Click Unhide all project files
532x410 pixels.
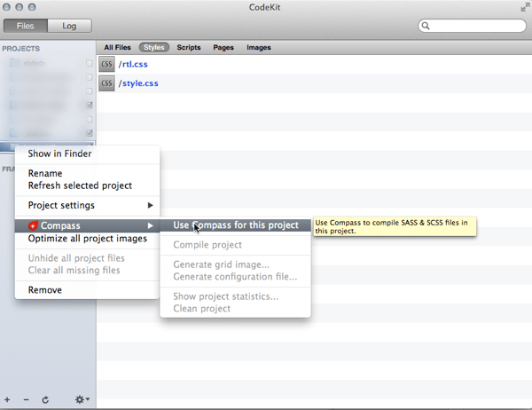pos(87,258)
